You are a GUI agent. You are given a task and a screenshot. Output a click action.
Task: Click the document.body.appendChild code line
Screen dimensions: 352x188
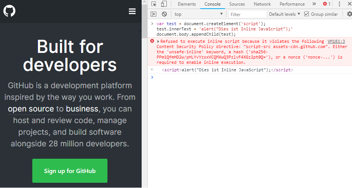pos(196,34)
